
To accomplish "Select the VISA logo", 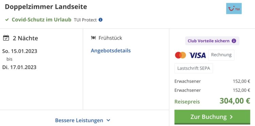I will 198,55.
